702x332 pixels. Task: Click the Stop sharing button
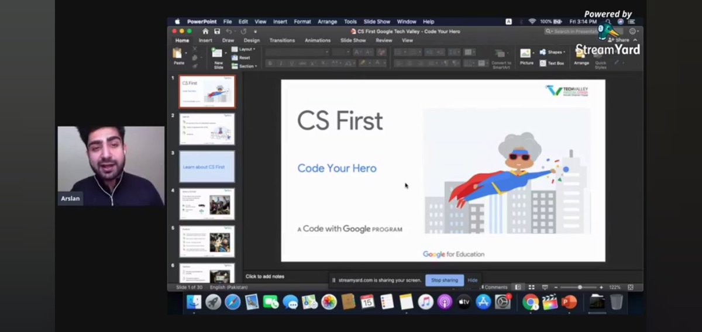[x=445, y=280]
